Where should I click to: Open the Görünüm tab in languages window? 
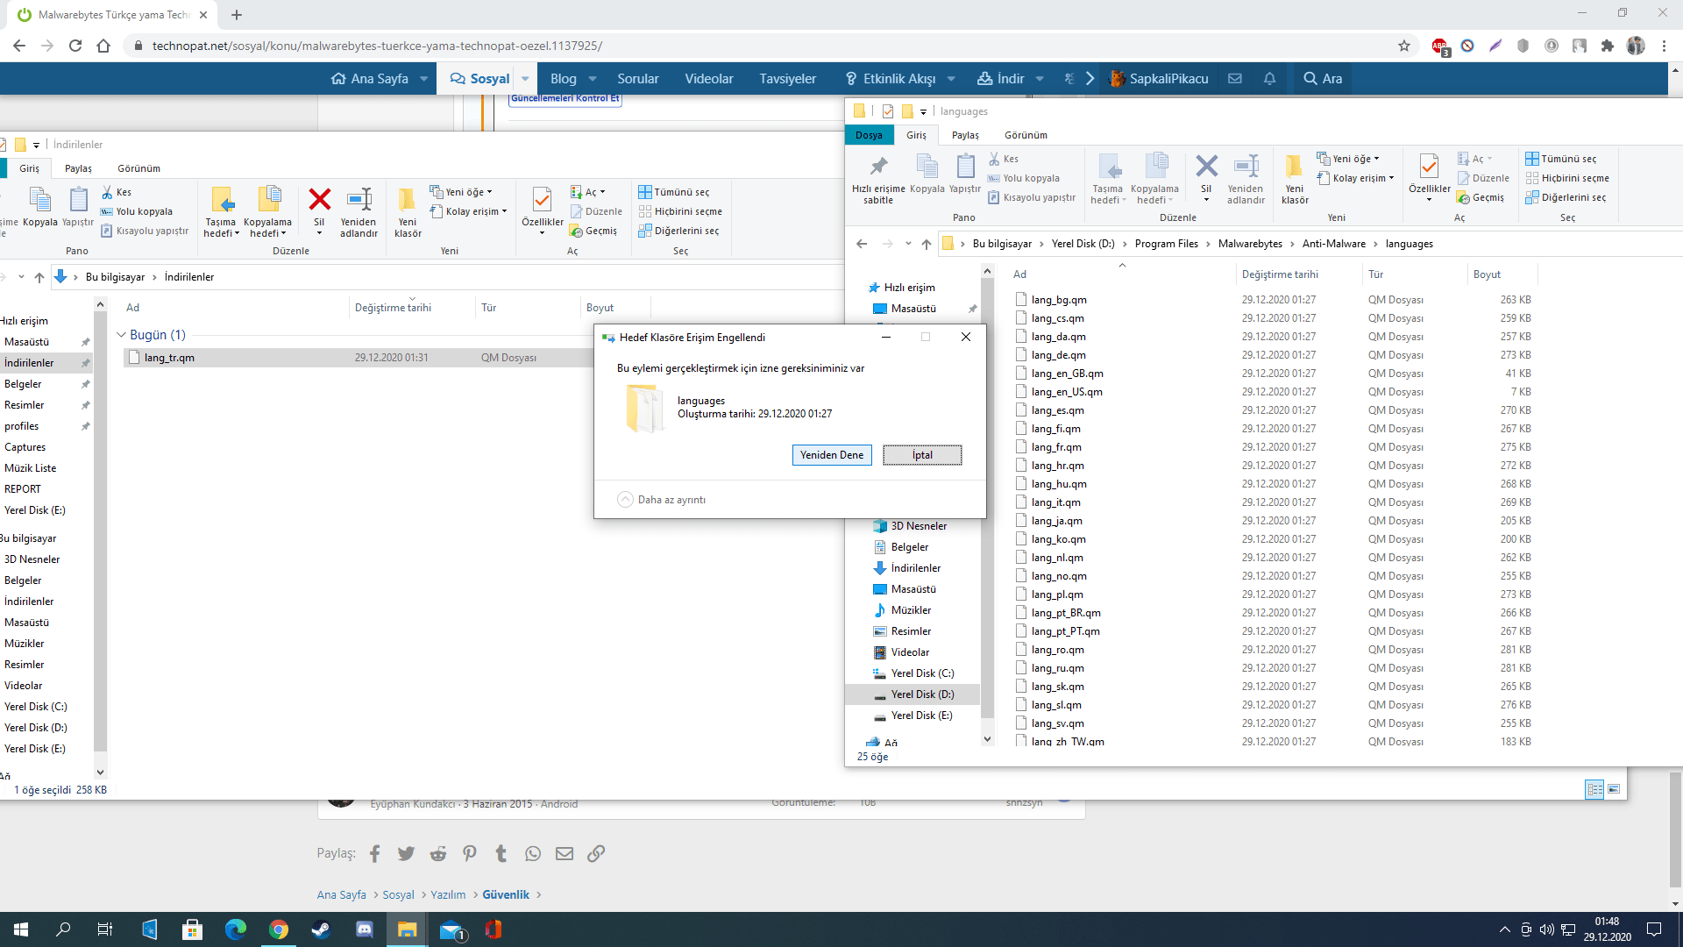pyautogui.click(x=1026, y=135)
